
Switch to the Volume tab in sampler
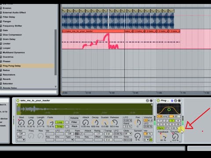pos(74,118)
